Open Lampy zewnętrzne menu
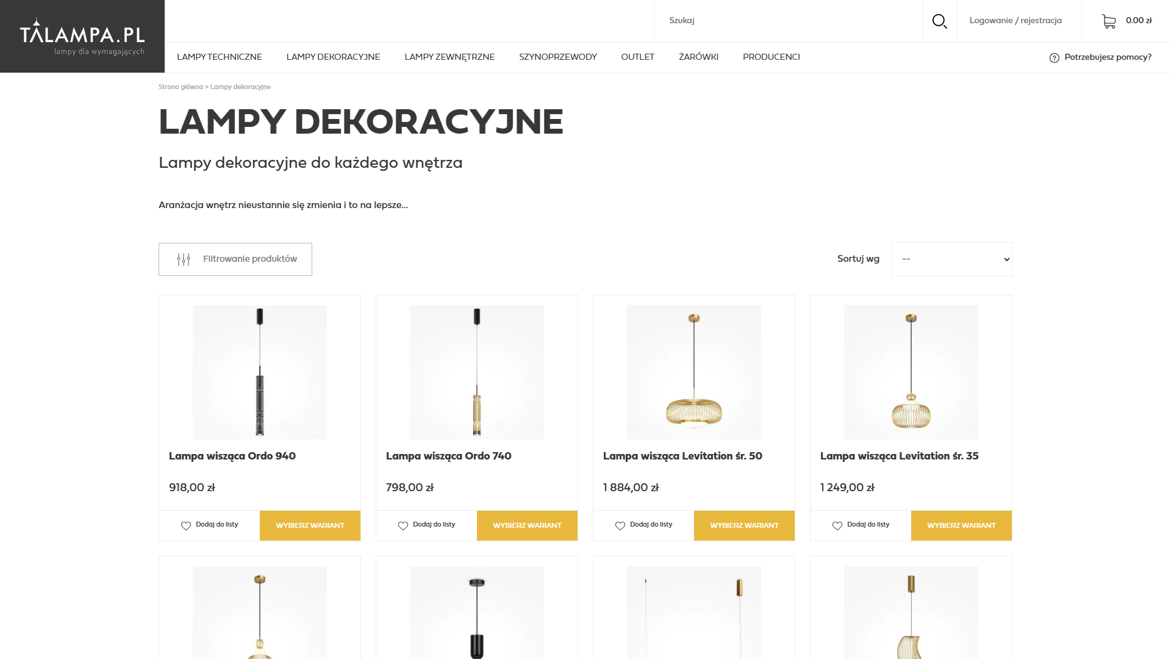The width and height of the screenshot is (1171, 659). click(449, 57)
